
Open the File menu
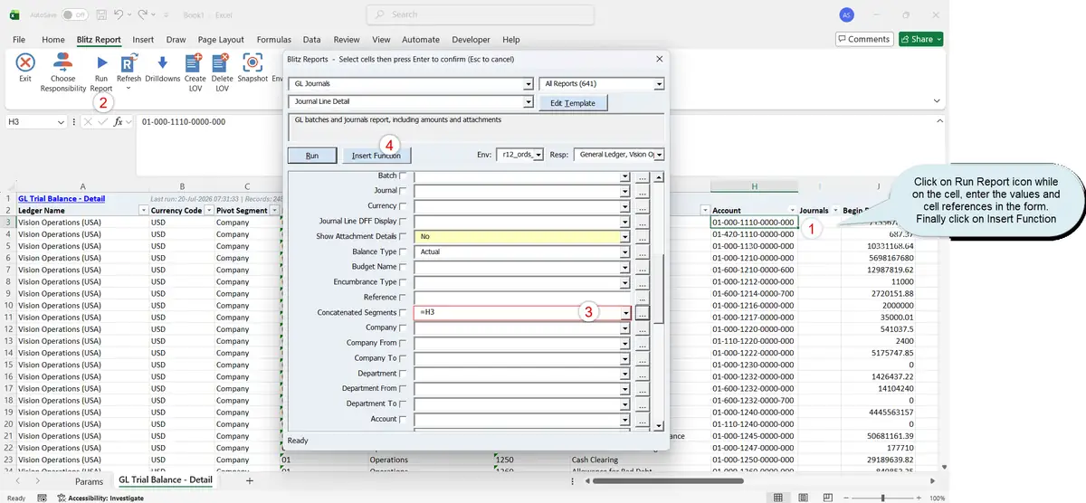coord(19,40)
